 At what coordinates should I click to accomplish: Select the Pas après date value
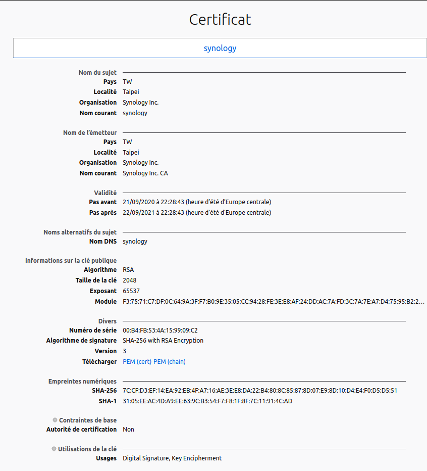[197, 213]
